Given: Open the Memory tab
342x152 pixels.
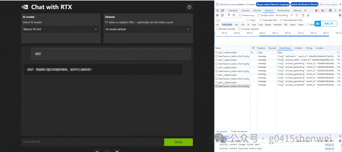Looking at the screenshot, I should click(x=297, y=10).
